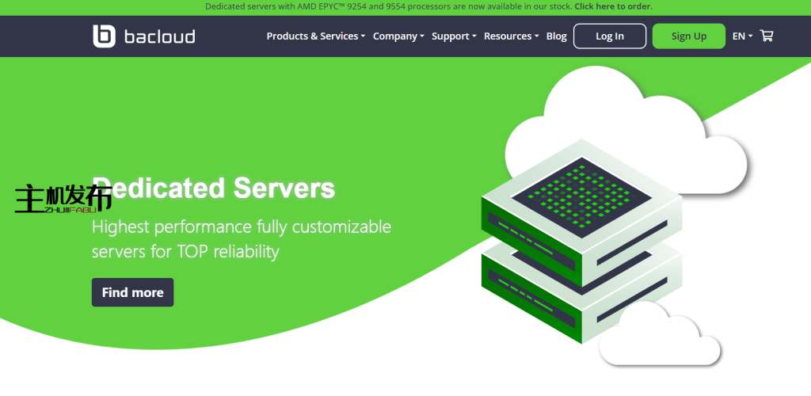Follow the 'Click here to order' link
811x396 pixels.
(x=613, y=6)
